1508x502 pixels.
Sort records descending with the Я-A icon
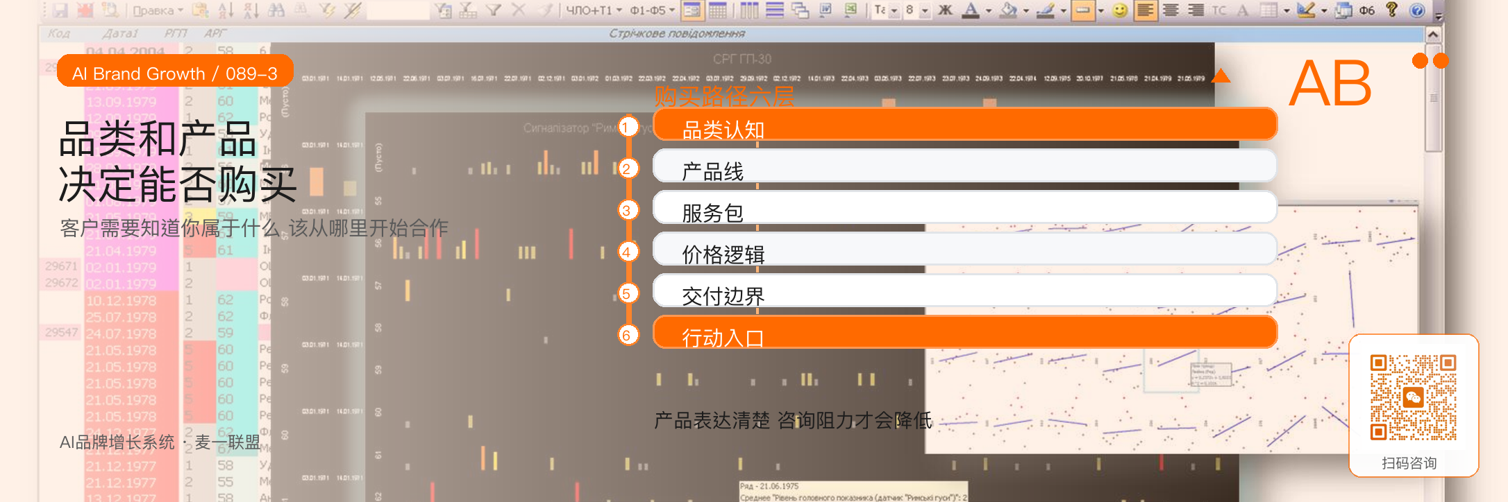pyautogui.click(x=251, y=10)
